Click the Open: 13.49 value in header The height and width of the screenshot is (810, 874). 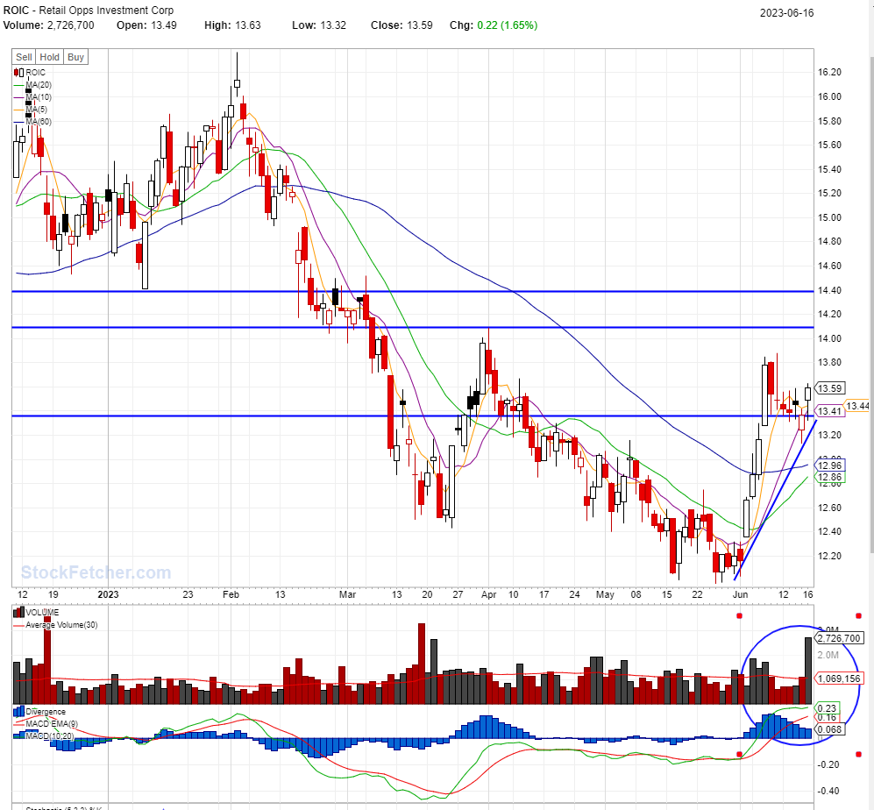[x=146, y=25]
